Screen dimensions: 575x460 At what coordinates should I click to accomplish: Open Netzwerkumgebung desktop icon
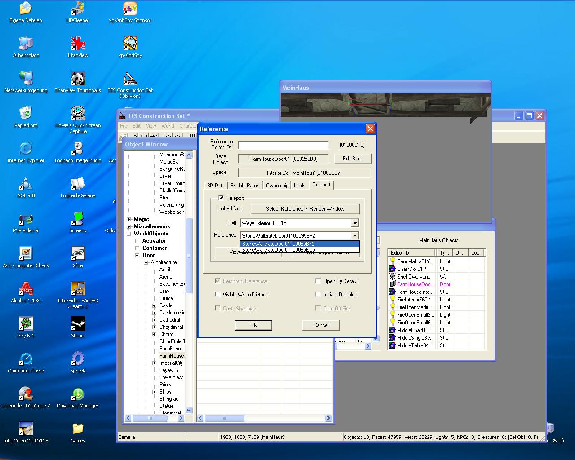pos(26,82)
